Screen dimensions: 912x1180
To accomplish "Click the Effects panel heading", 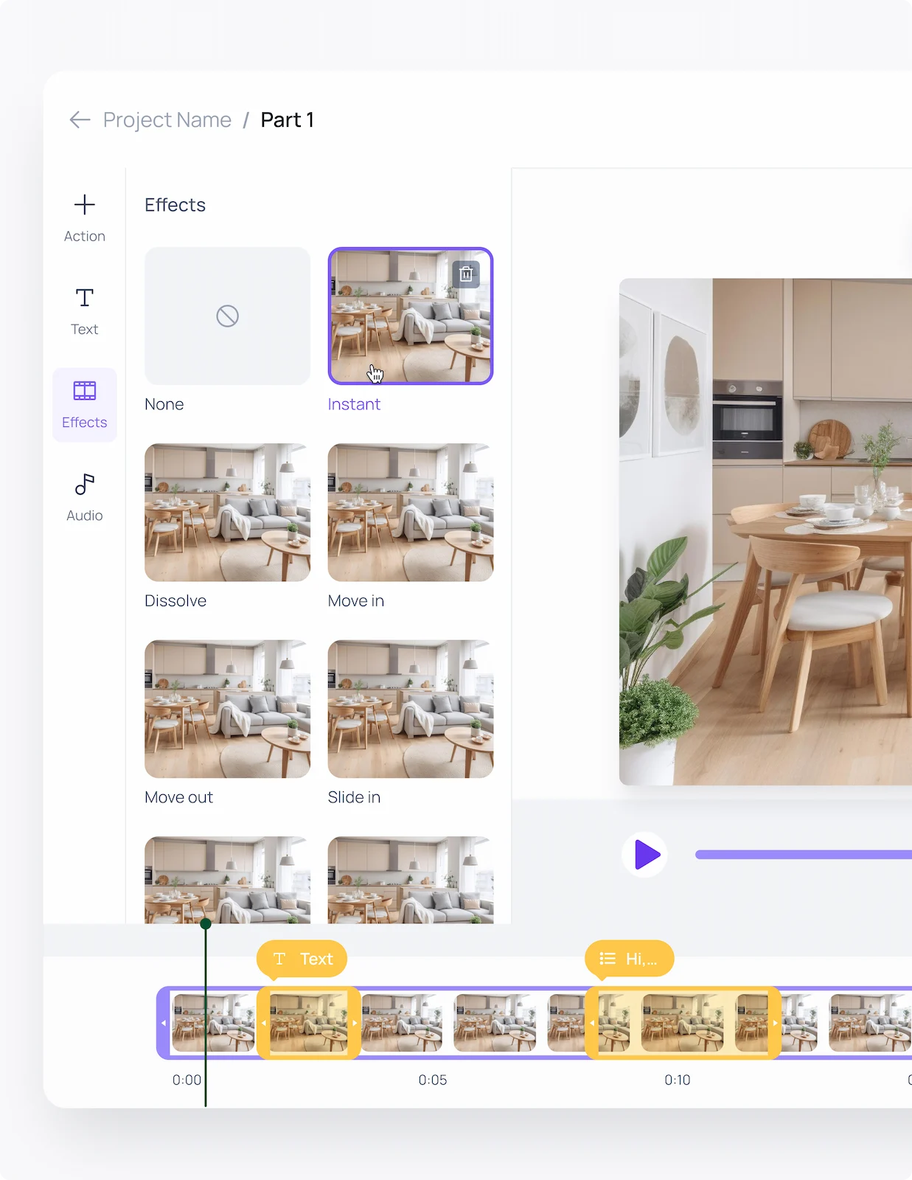I will [175, 205].
